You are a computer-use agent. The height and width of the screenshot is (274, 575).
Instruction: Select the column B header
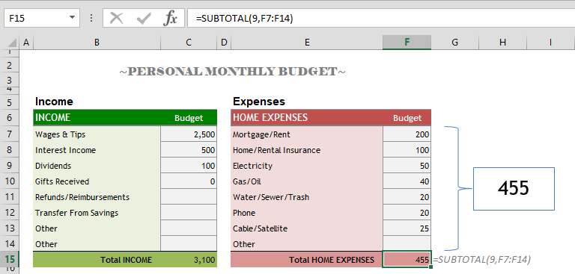pos(97,43)
